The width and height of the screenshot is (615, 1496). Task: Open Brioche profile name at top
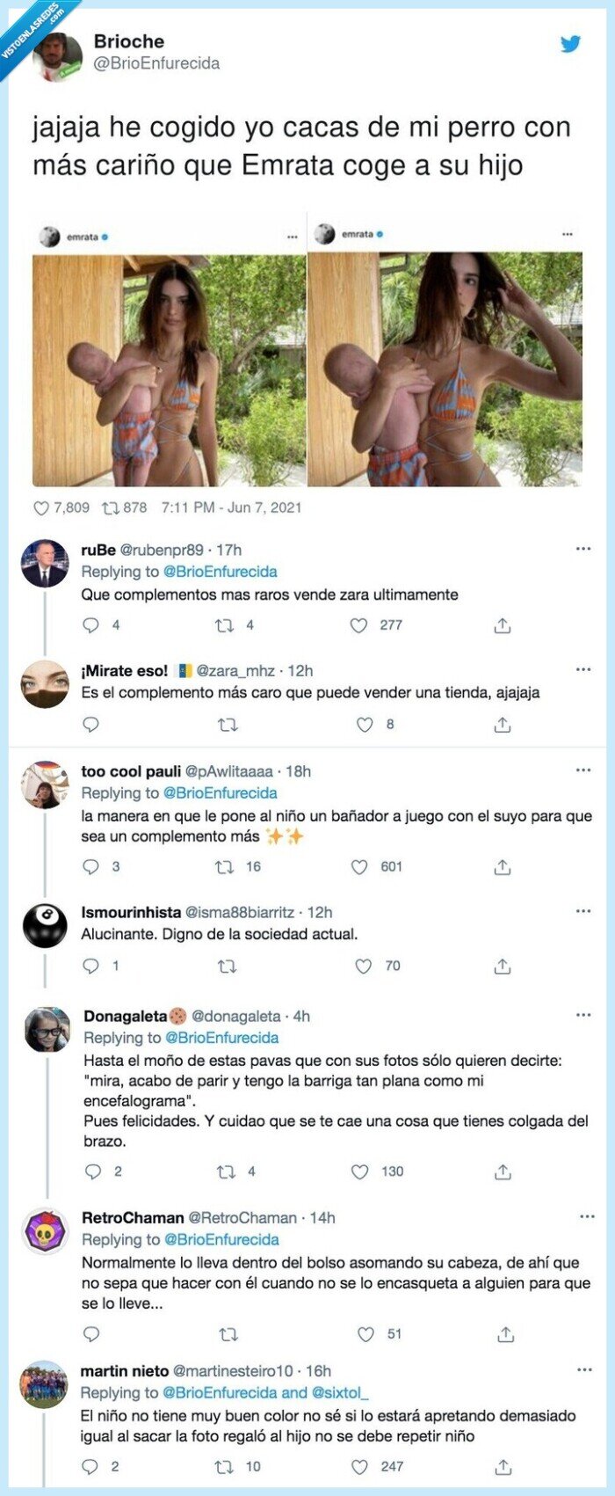(x=128, y=41)
